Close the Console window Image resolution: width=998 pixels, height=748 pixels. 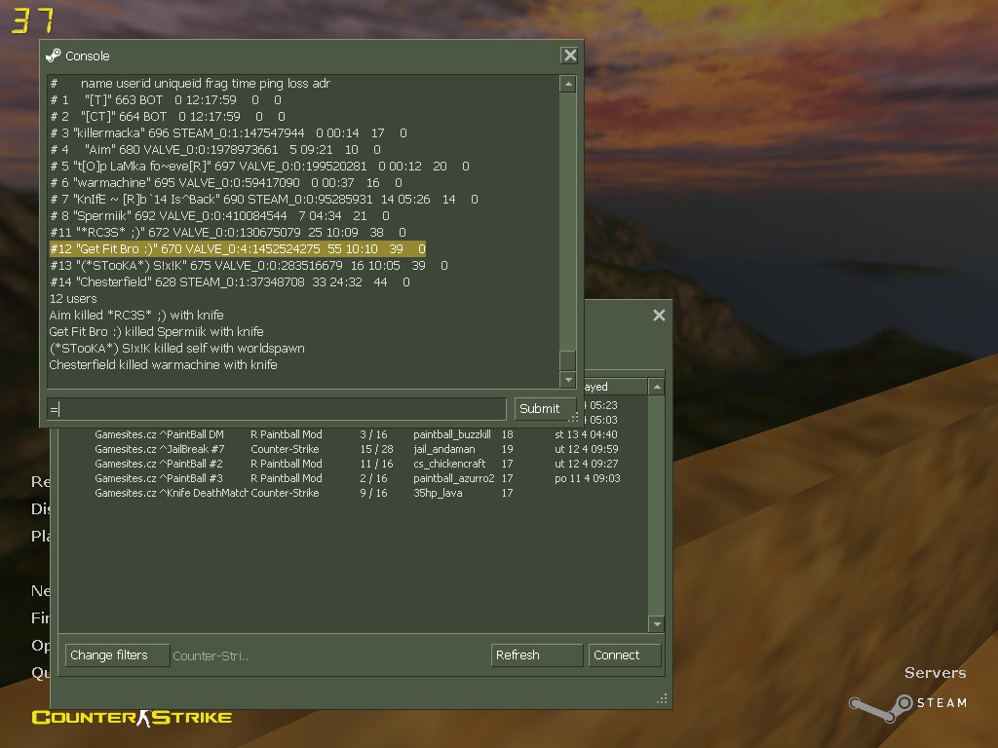click(x=569, y=56)
